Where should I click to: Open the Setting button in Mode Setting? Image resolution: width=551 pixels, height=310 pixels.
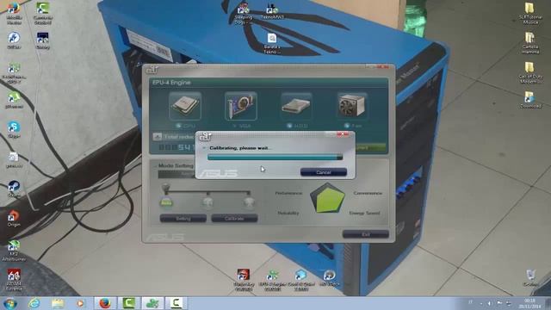click(x=183, y=219)
